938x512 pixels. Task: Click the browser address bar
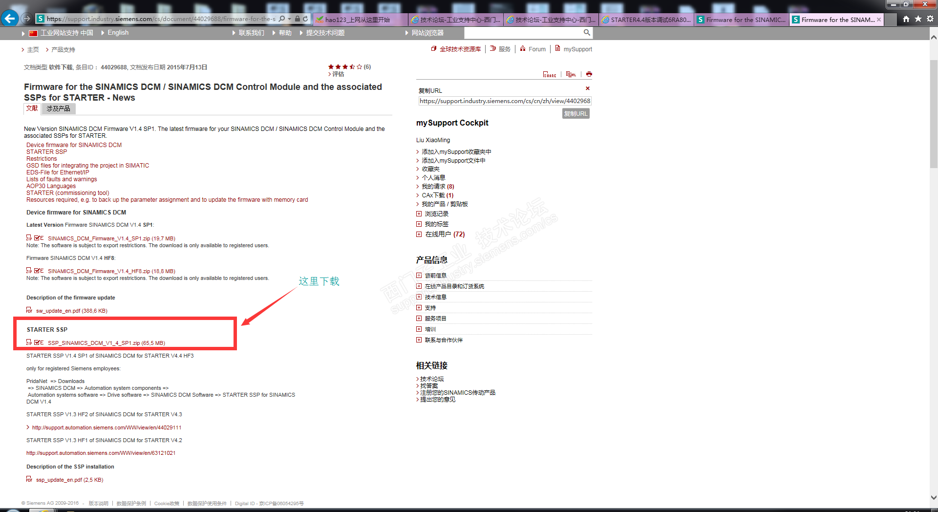tap(161, 19)
